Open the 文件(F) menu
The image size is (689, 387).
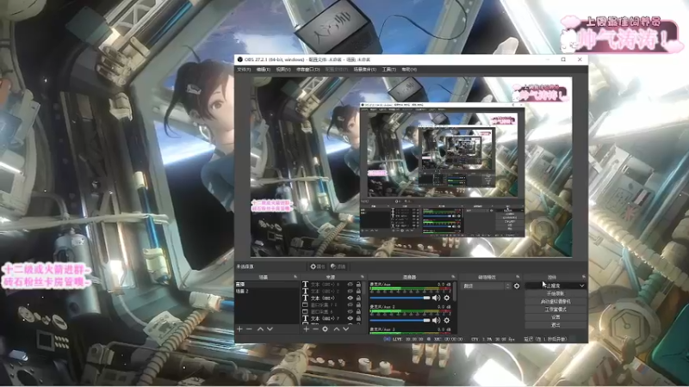(x=244, y=70)
